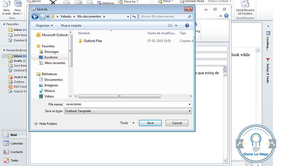Open Inbox under Favorites in Outlook

pyautogui.click(x=18, y=30)
